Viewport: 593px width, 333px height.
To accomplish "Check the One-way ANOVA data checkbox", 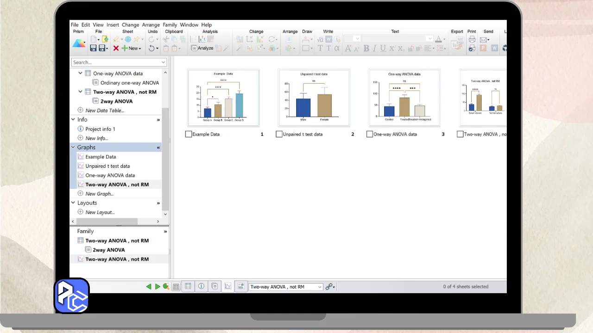I will point(370,134).
